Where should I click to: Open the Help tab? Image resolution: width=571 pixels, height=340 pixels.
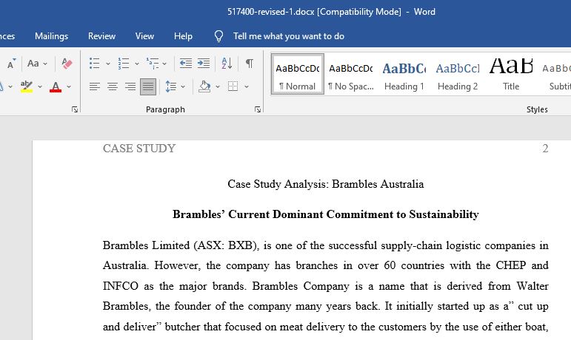[x=183, y=36]
